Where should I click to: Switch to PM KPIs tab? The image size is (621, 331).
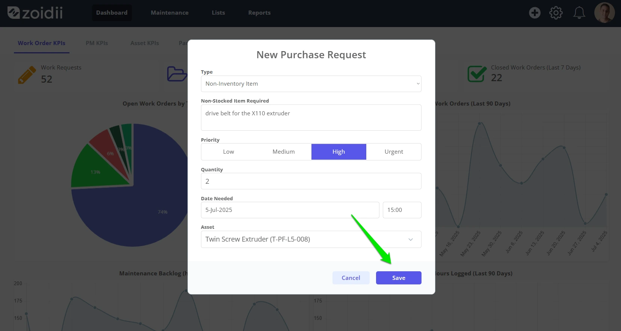[x=97, y=43]
